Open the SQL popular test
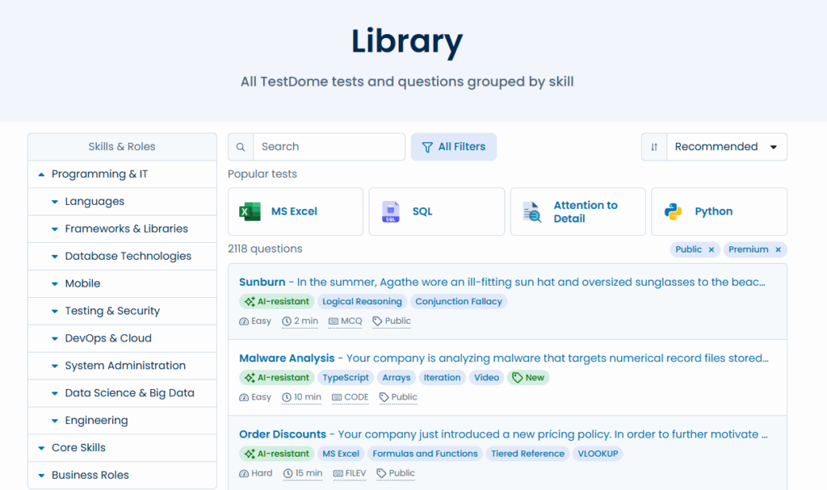Screen dimensions: 827x490 click(437, 211)
